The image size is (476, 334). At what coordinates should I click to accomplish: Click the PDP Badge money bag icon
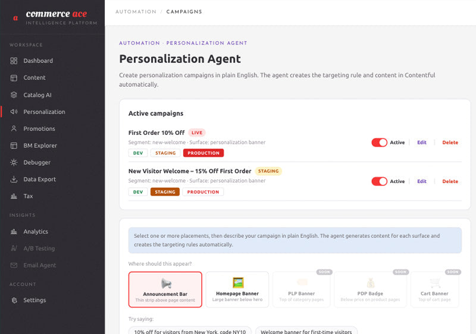coord(371,283)
